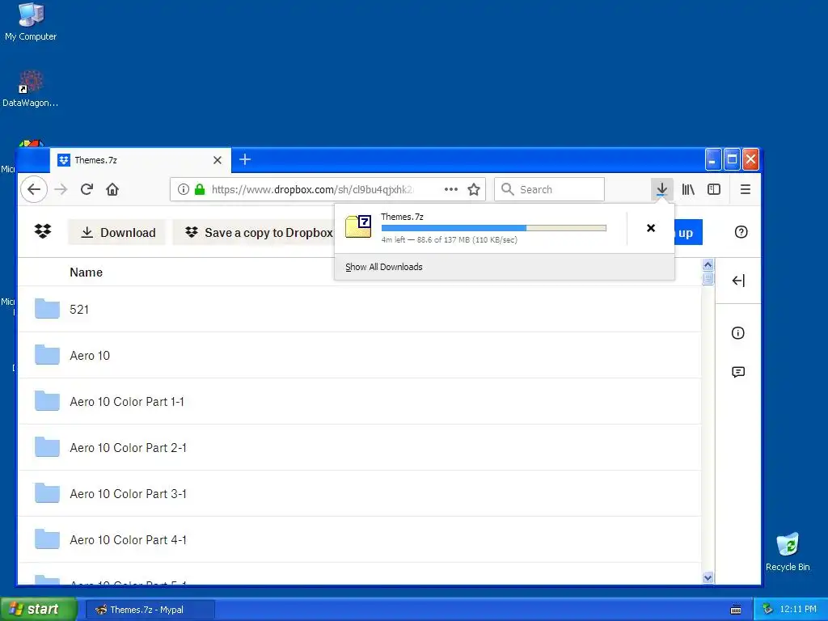Open the hamburger application menu
The height and width of the screenshot is (621, 828).
click(x=745, y=189)
